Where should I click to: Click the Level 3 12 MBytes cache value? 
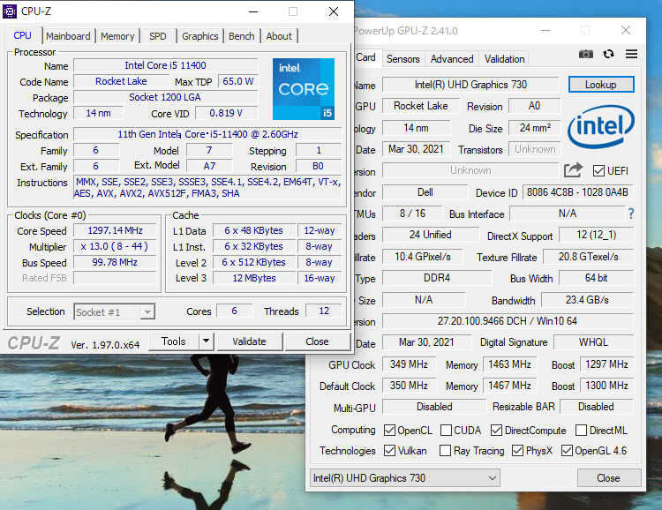pyautogui.click(x=254, y=278)
